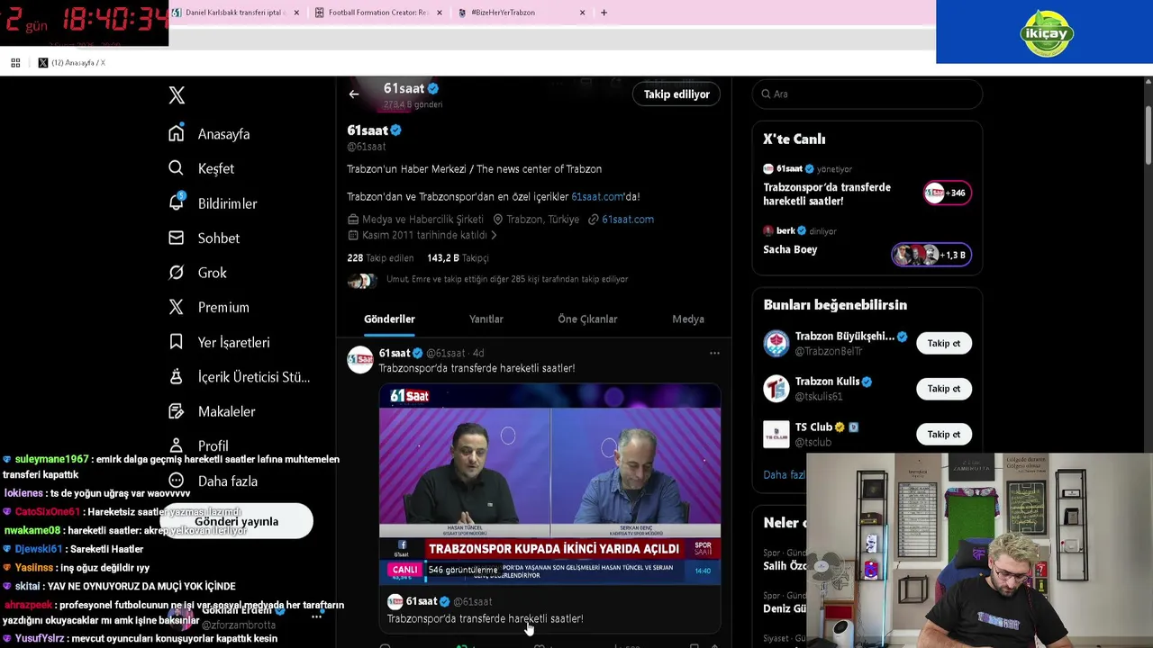Switch to Öne Çıkanlar tab
The height and width of the screenshot is (648, 1153).
[587, 319]
